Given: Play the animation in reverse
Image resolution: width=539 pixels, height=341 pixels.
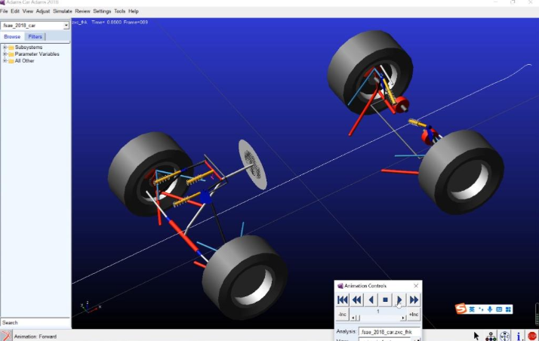Looking at the screenshot, I should click(371, 300).
